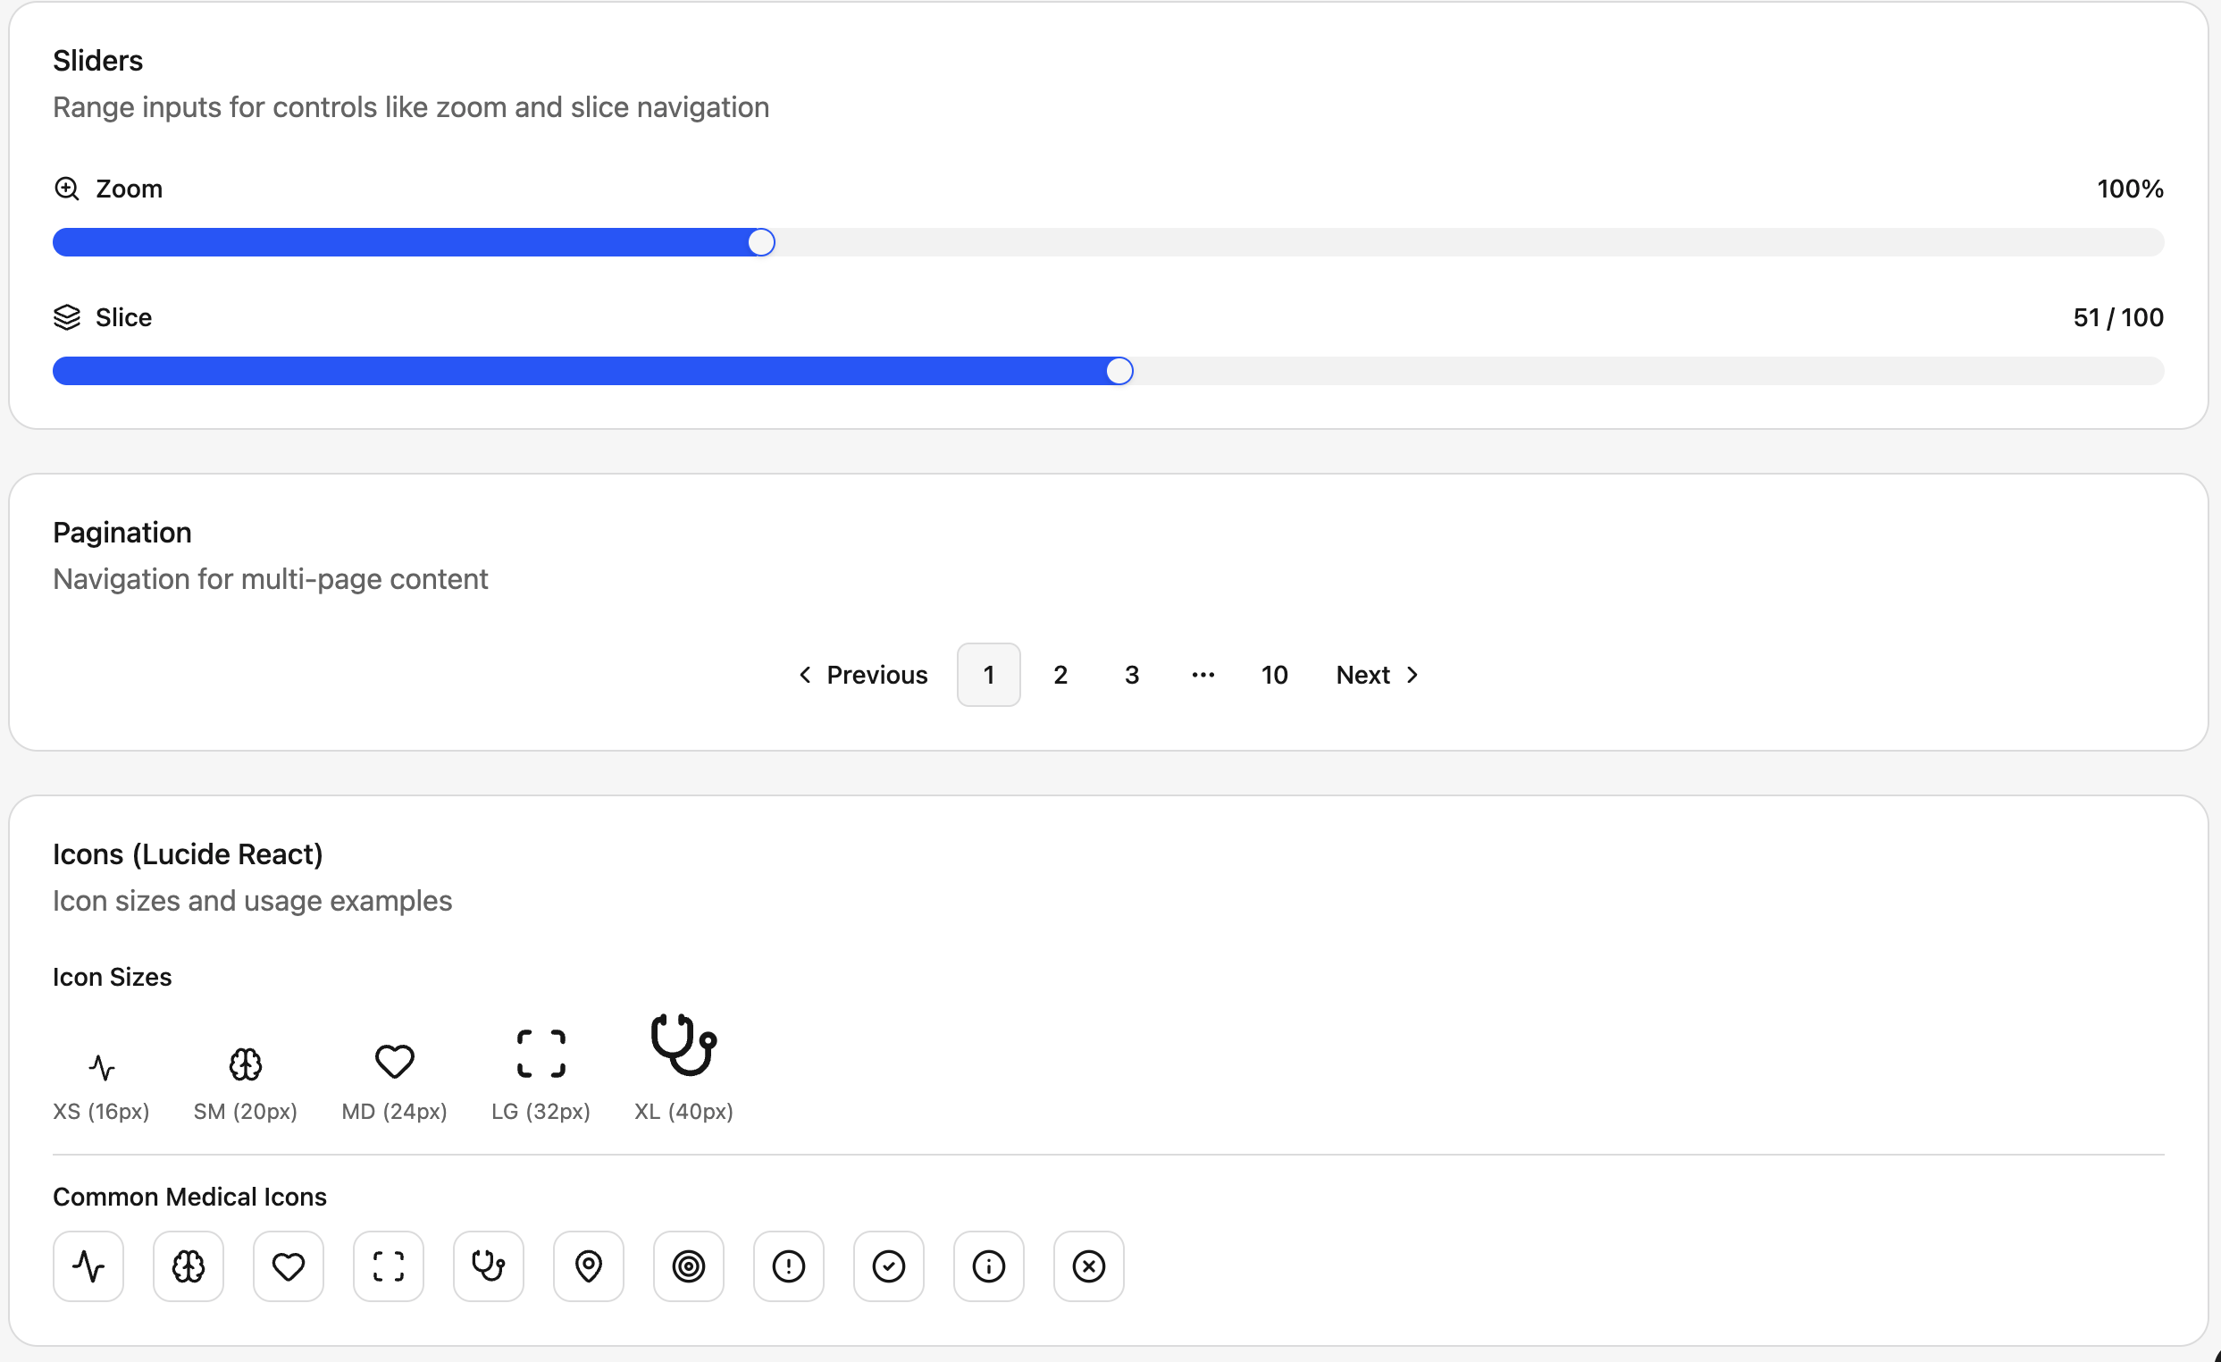Go to the Next page
This screenshot has height=1362, width=2221.
coord(1378,674)
